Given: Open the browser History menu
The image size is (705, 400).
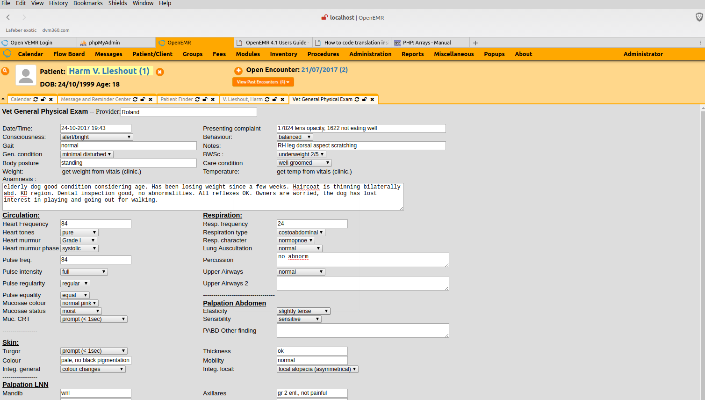Looking at the screenshot, I should point(58,3).
